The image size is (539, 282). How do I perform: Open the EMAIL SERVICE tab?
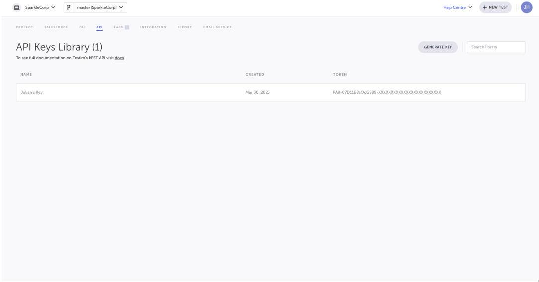click(x=218, y=27)
